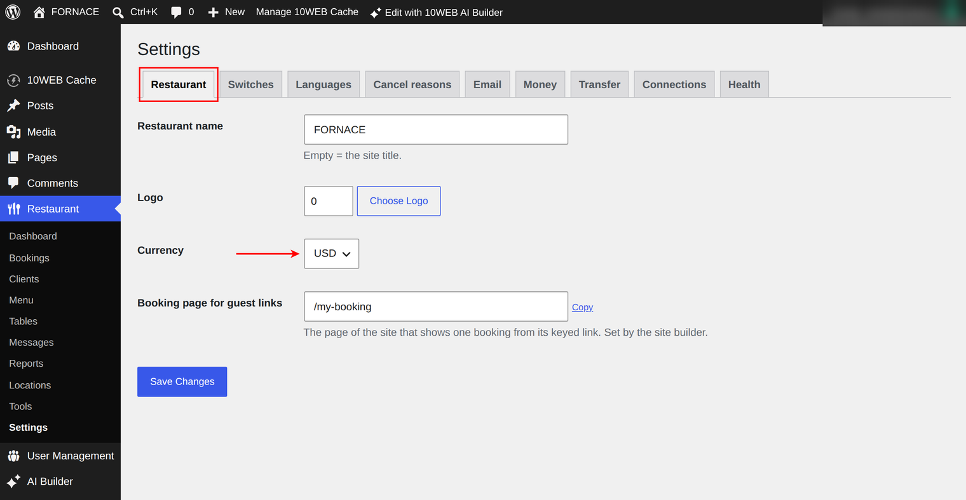Click the Posts pin icon
966x500 pixels.
click(13, 105)
